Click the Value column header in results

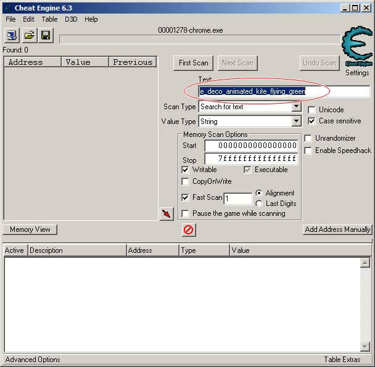(x=85, y=62)
